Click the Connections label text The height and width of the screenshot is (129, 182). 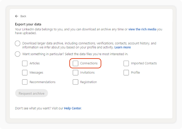click(89, 63)
